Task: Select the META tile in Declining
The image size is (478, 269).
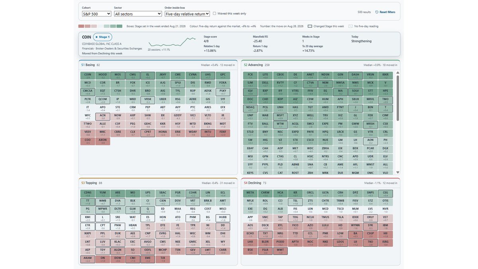Action: click(x=250, y=194)
